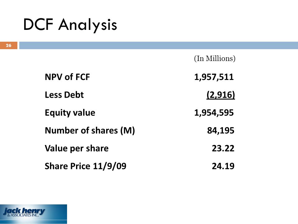Select the (In Millions) caption
The image size is (298, 224).
coord(215,58)
